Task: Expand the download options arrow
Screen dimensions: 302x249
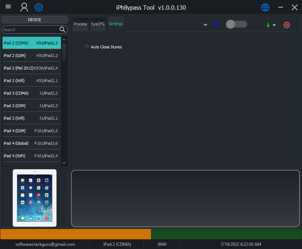Action: coord(274,25)
